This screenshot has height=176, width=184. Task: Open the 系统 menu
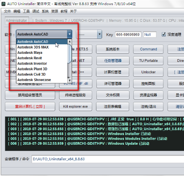coord(45,11)
